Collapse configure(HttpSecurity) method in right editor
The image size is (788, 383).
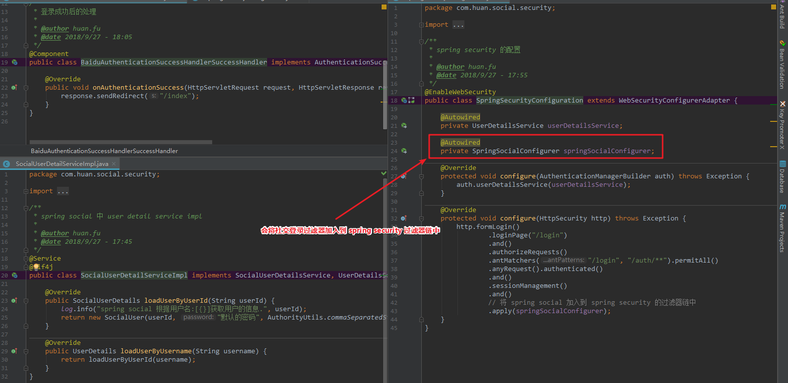[421, 219]
